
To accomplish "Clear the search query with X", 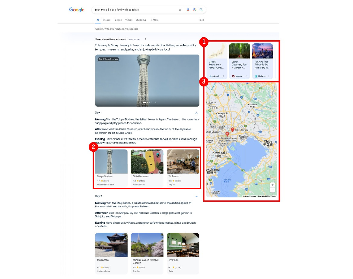I will (180, 10).
